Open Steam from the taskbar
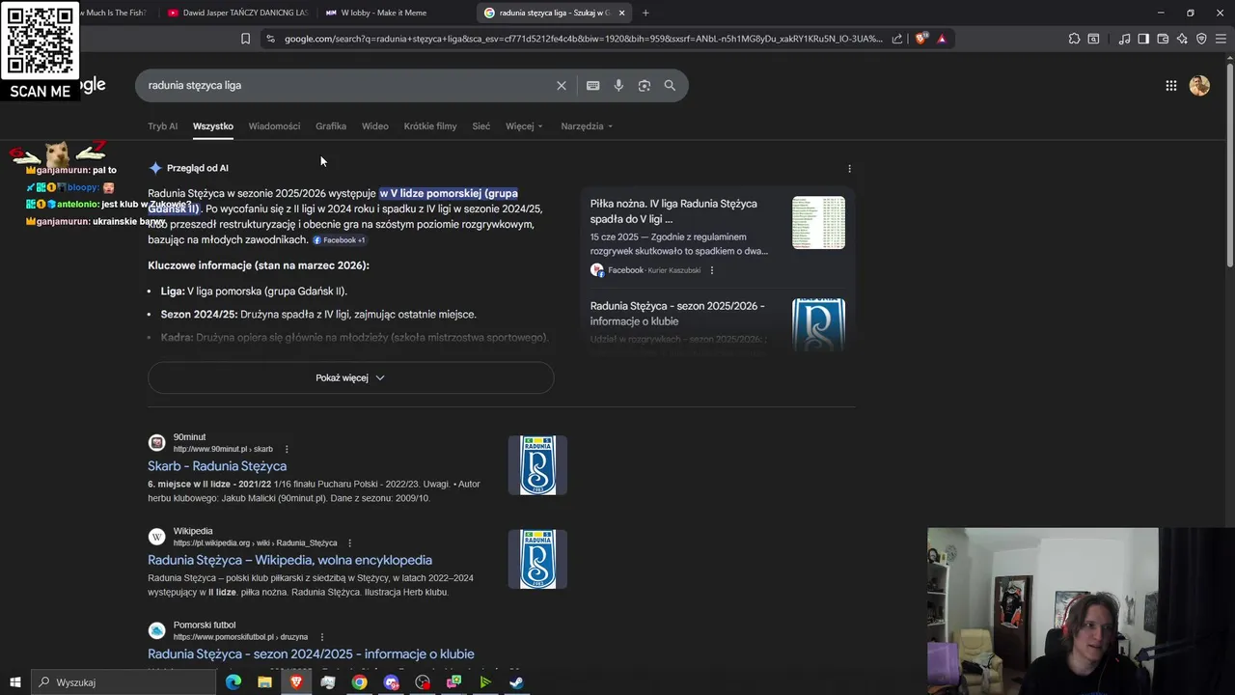The width and height of the screenshot is (1235, 695). (x=517, y=682)
